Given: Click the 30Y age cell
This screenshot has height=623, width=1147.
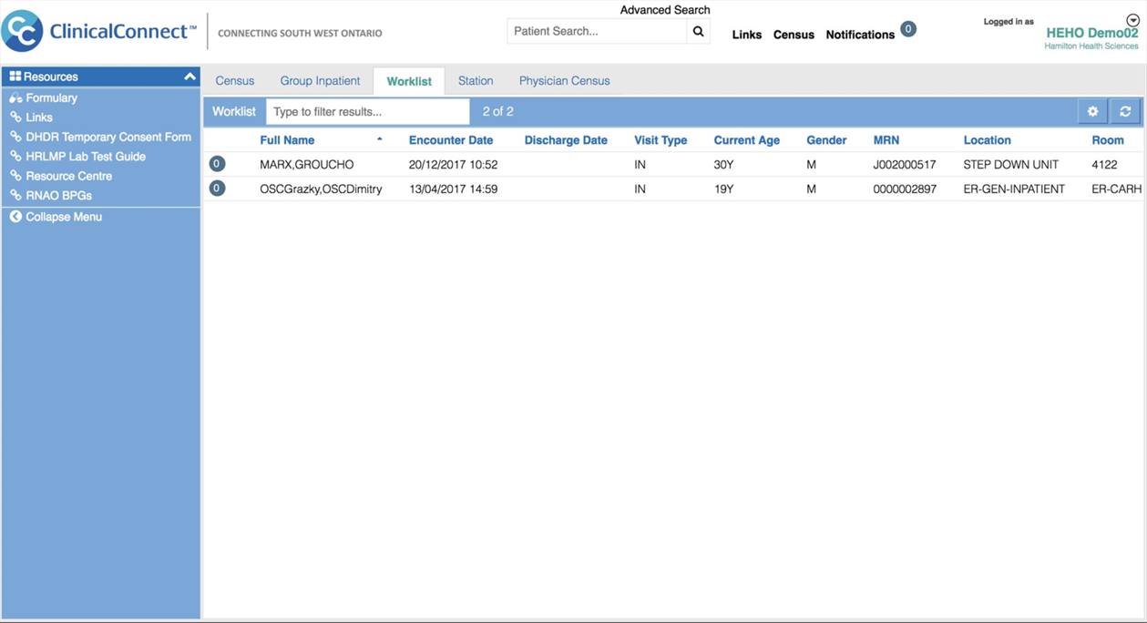Looking at the screenshot, I should tap(723, 165).
